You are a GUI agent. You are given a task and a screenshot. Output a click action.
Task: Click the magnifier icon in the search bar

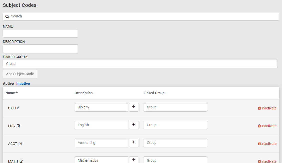[7, 16]
